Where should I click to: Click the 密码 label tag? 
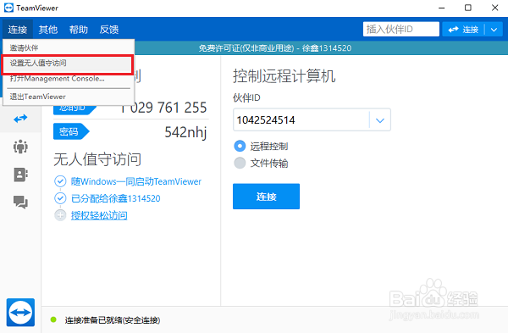click(x=71, y=131)
